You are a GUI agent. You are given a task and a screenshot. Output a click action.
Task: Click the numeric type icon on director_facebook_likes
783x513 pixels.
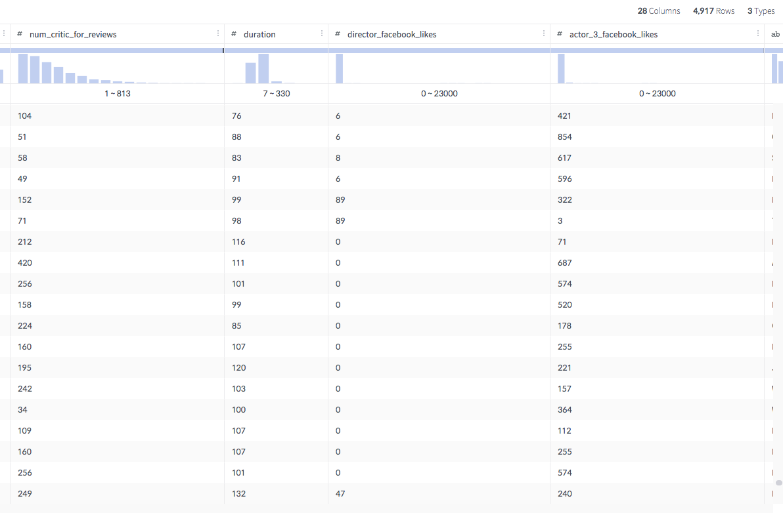(336, 33)
